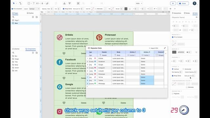
Task: Select the Horizontal layout radio button
Action: [183, 69]
